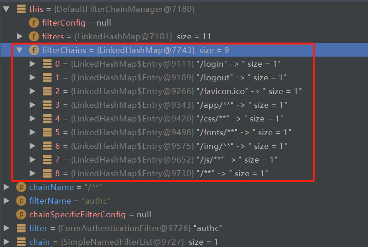Select the filters value "{LinkedHashMap@7181}"
Image resolution: width=368 pixels, height=247 pixels.
(x=124, y=37)
